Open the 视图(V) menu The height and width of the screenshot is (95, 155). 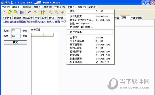click(27, 7)
